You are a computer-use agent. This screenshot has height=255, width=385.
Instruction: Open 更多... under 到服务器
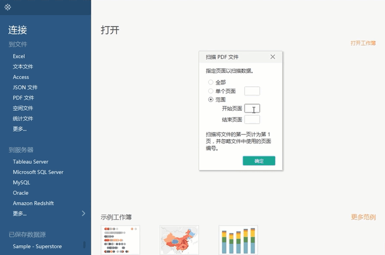coord(19,214)
